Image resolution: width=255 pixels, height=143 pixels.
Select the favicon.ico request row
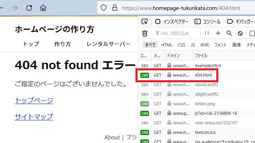click(x=196, y=132)
